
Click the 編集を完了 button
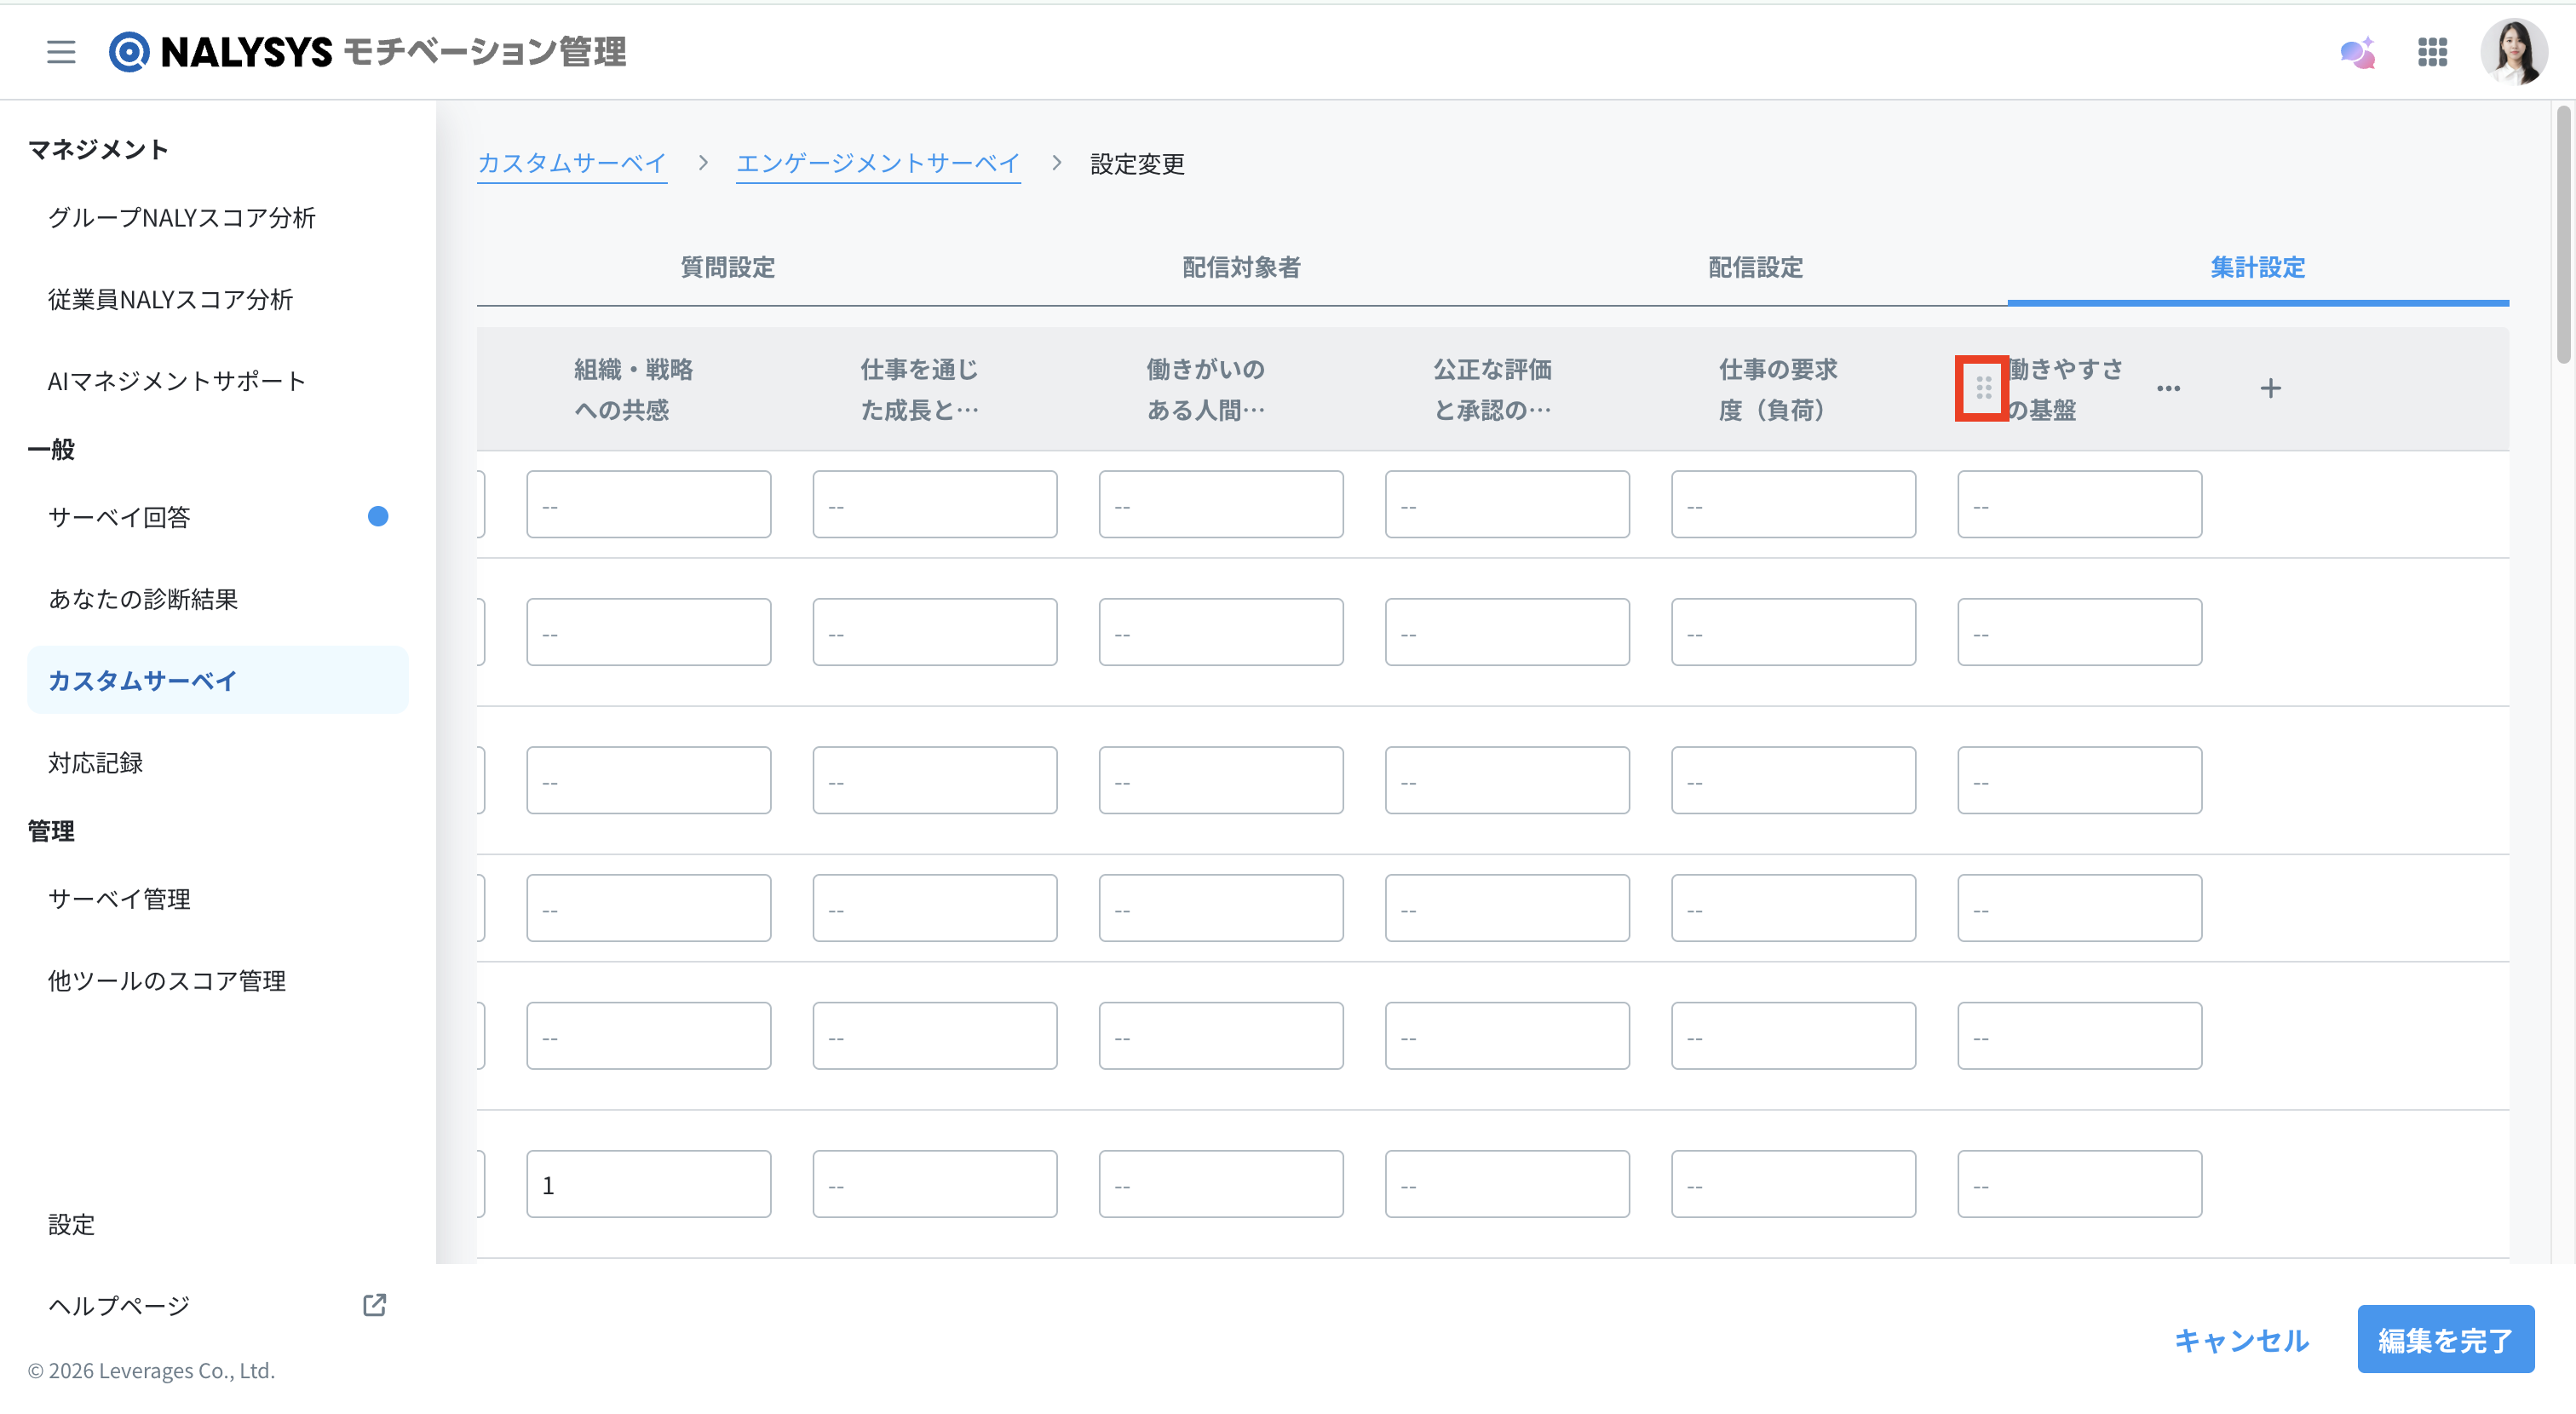pos(2445,1340)
